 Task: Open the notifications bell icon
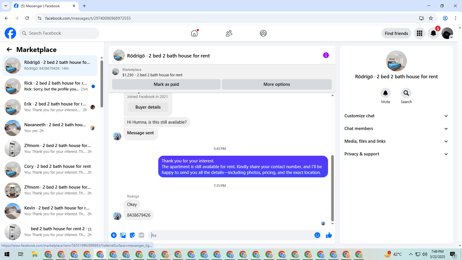coord(433,33)
